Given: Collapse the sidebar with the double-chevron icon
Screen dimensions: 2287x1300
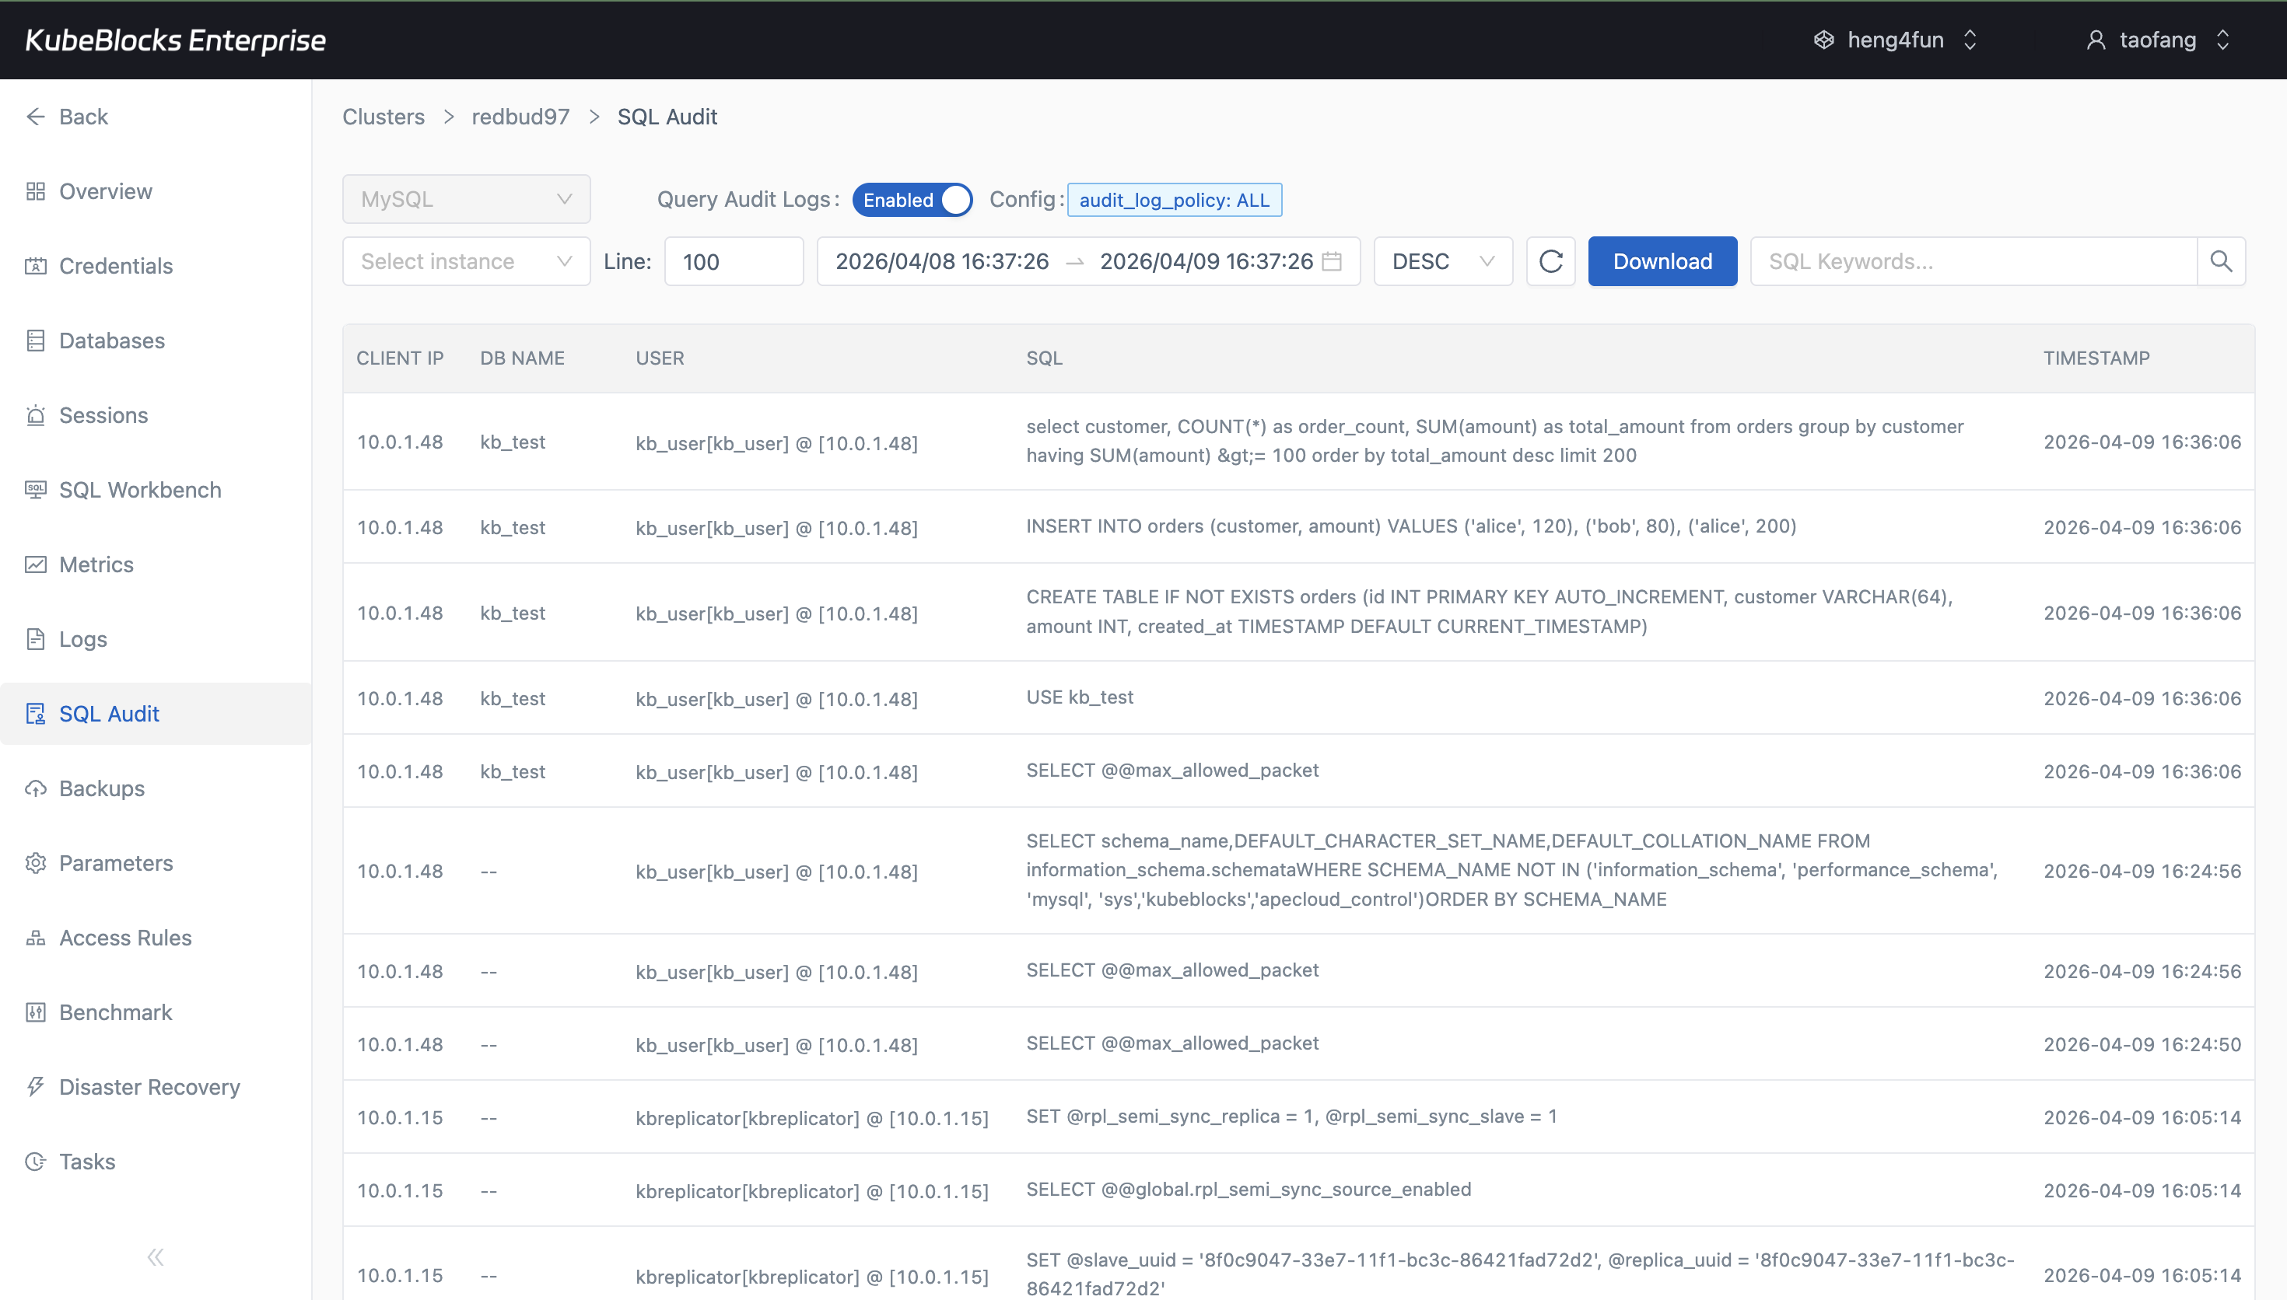Looking at the screenshot, I should [155, 1256].
